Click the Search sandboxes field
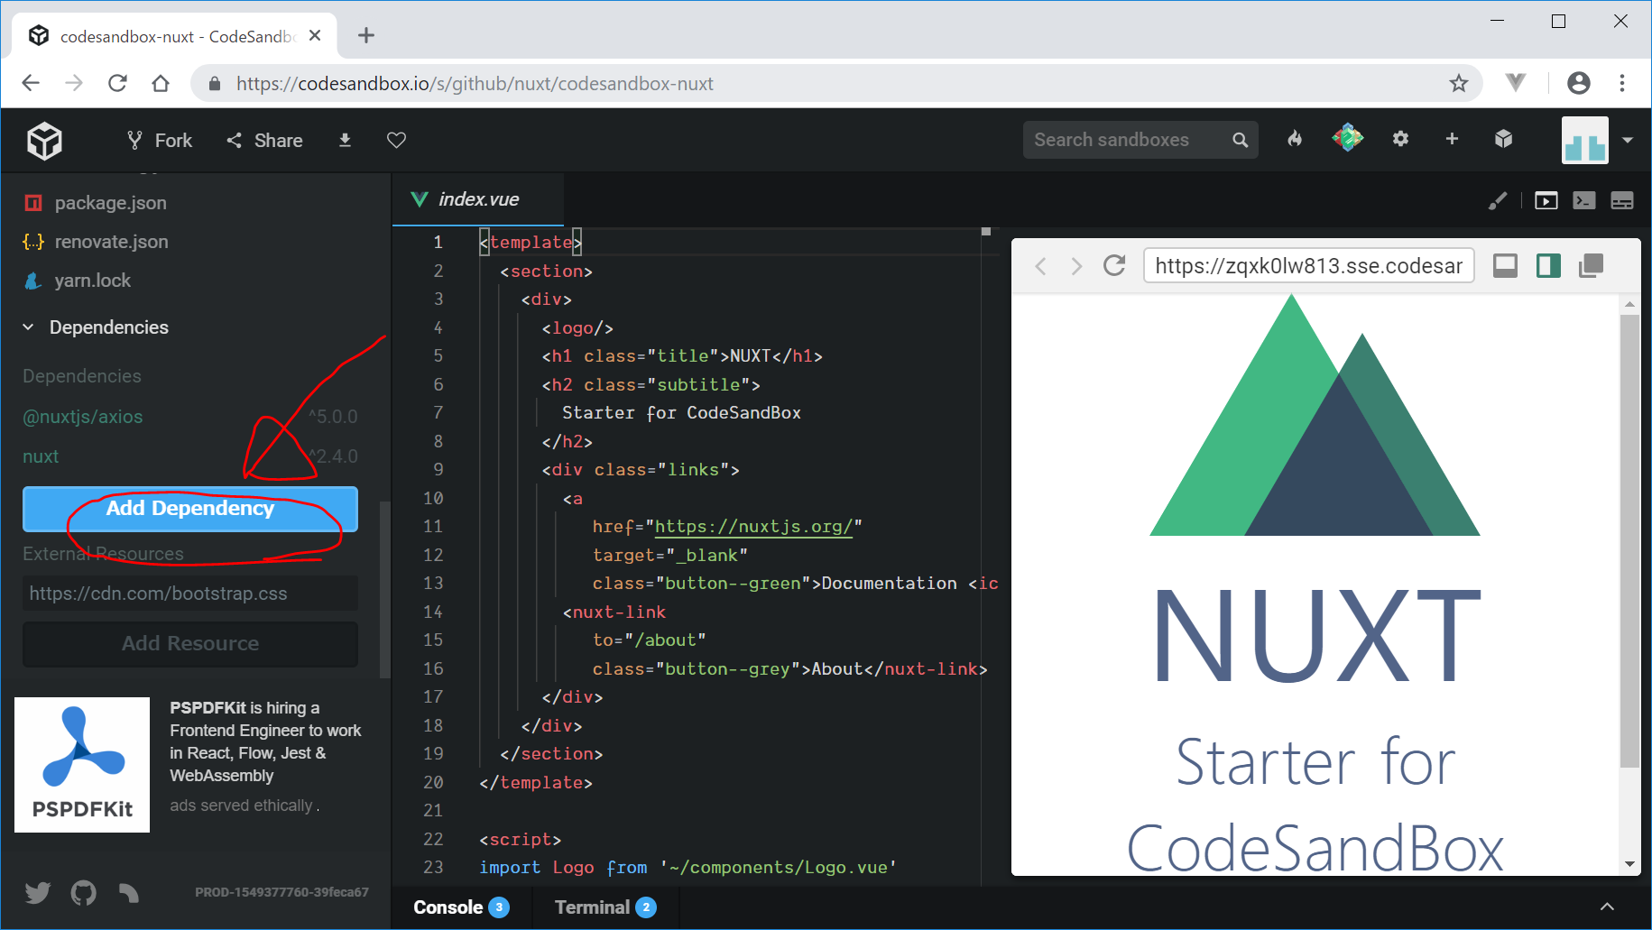The width and height of the screenshot is (1652, 930). [1128, 140]
